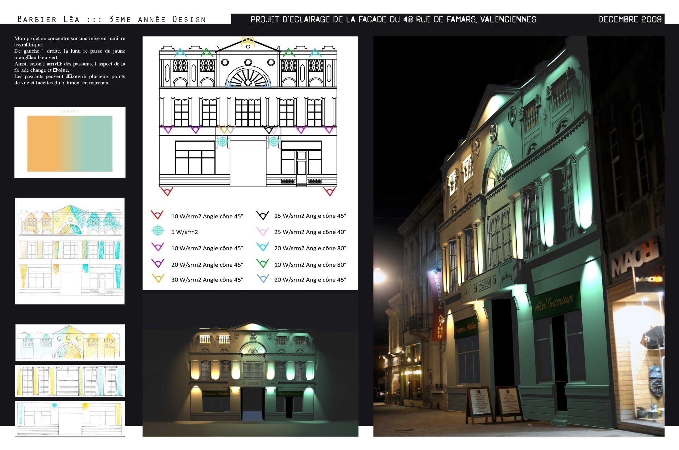Click the green 10 W/srm2 80° icon
This screenshot has width=679, height=450.
pos(263,263)
